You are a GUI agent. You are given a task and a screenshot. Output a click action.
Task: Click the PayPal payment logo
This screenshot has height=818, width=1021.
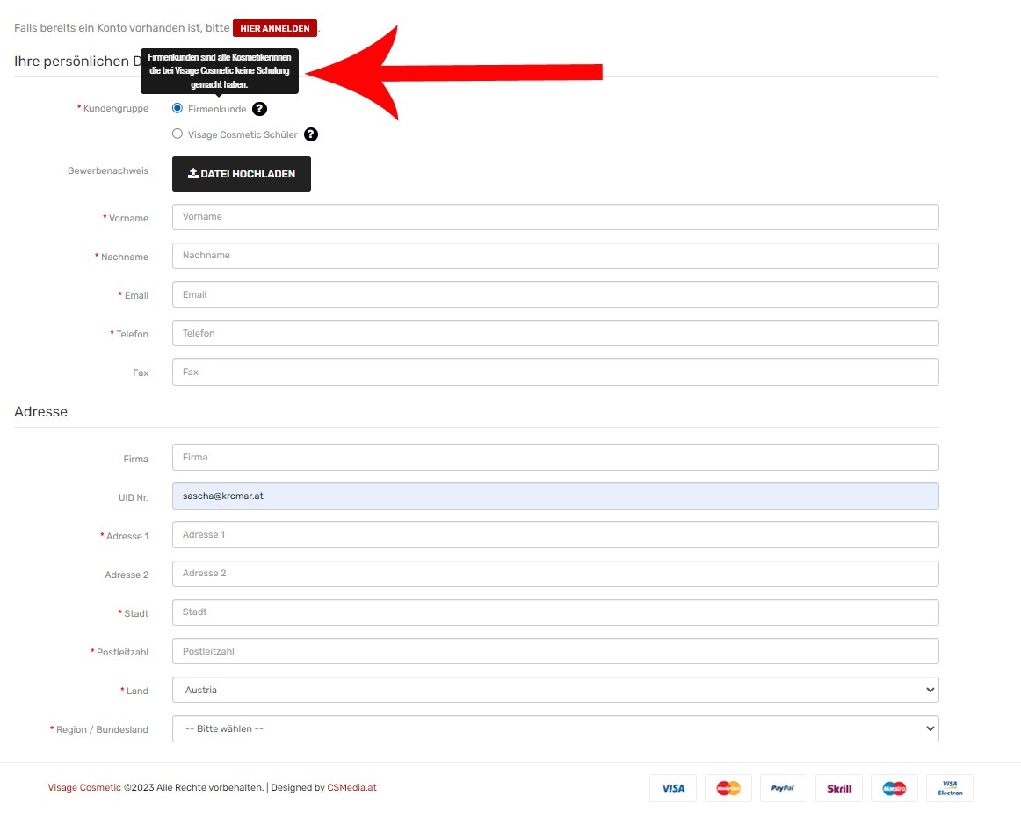[x=783, y=788]
